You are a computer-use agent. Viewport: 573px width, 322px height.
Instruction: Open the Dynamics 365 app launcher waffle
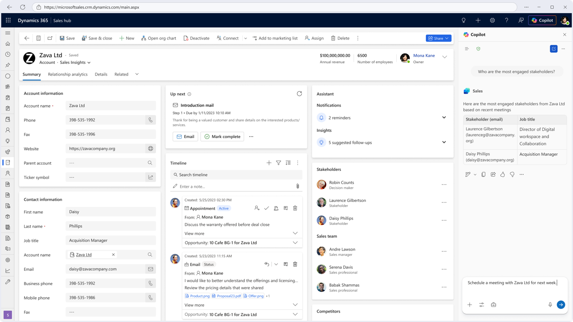[x=8, y=20]
